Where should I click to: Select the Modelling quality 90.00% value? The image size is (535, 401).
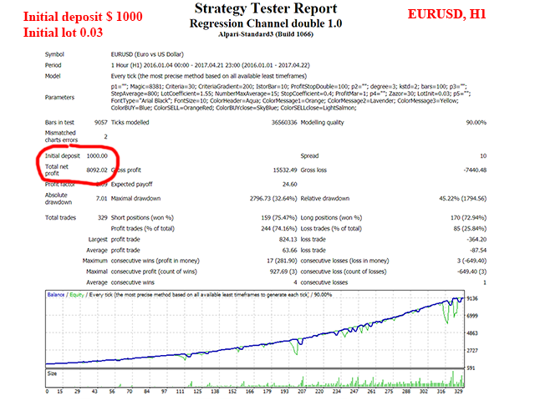pyautogui.click(x=476, y=123)
